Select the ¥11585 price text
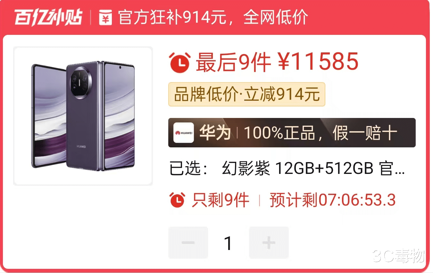The height and width of the screenshot is (273, 433). [x=318, y=62]
